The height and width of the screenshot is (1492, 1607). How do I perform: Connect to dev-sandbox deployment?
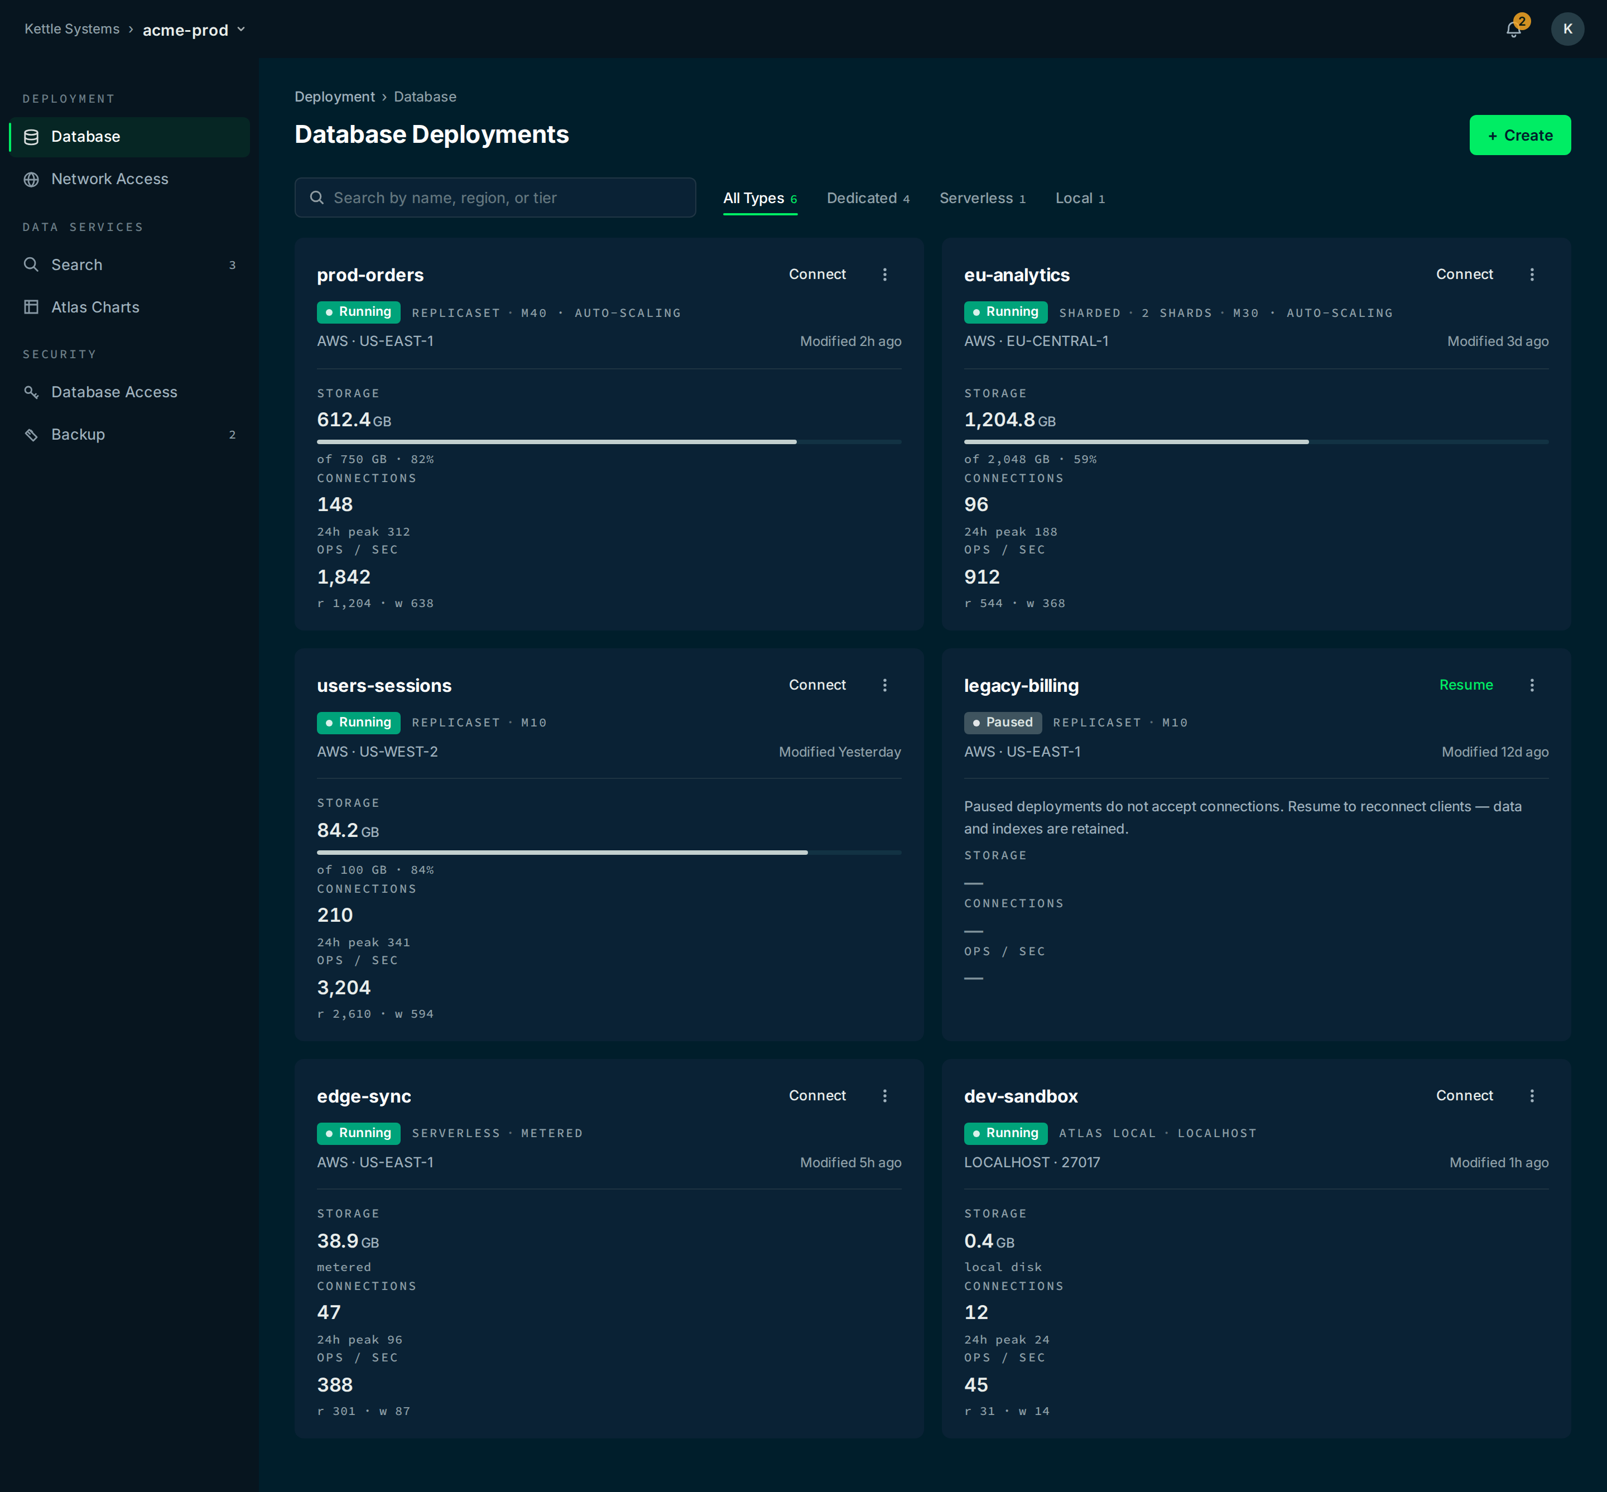1464,1096
